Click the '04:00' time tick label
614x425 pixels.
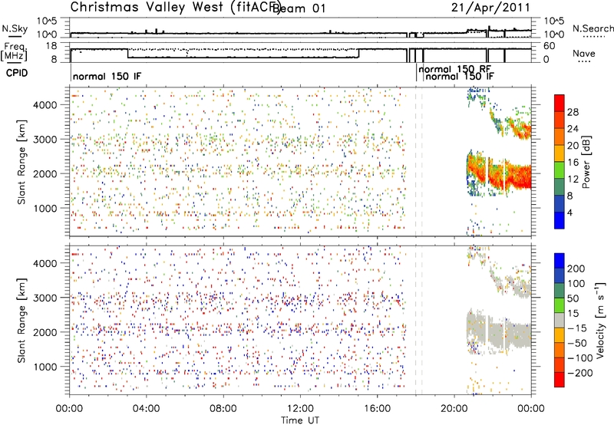146,408
